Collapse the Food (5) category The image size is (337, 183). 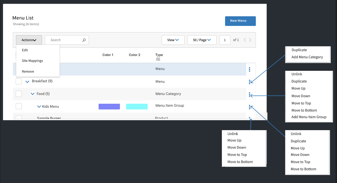(32, 93)
